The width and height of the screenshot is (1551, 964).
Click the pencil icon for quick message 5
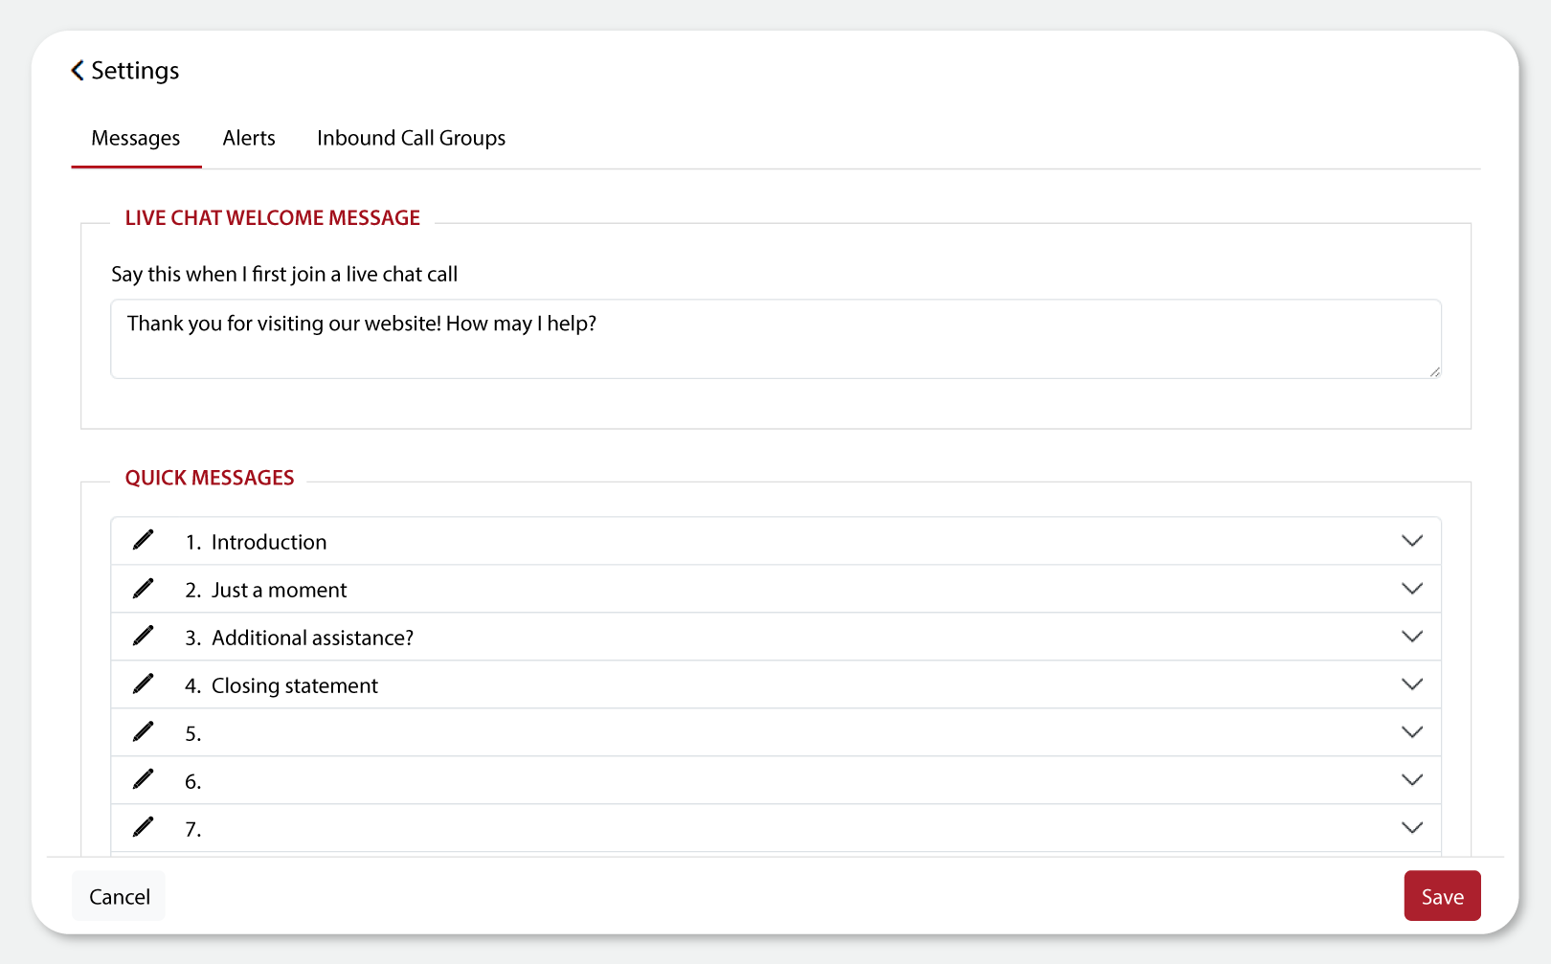pos(144,731)
